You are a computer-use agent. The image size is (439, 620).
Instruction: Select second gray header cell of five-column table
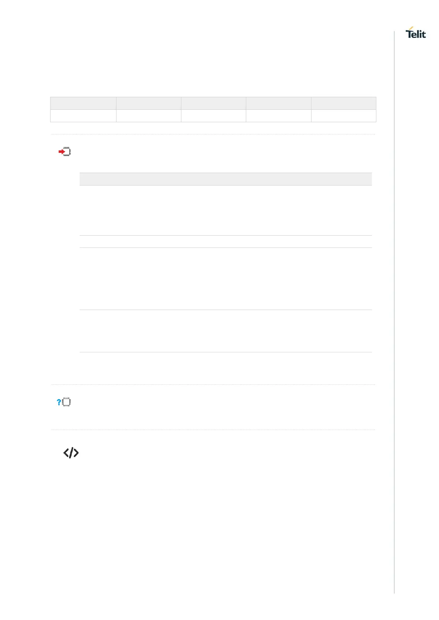149,103
